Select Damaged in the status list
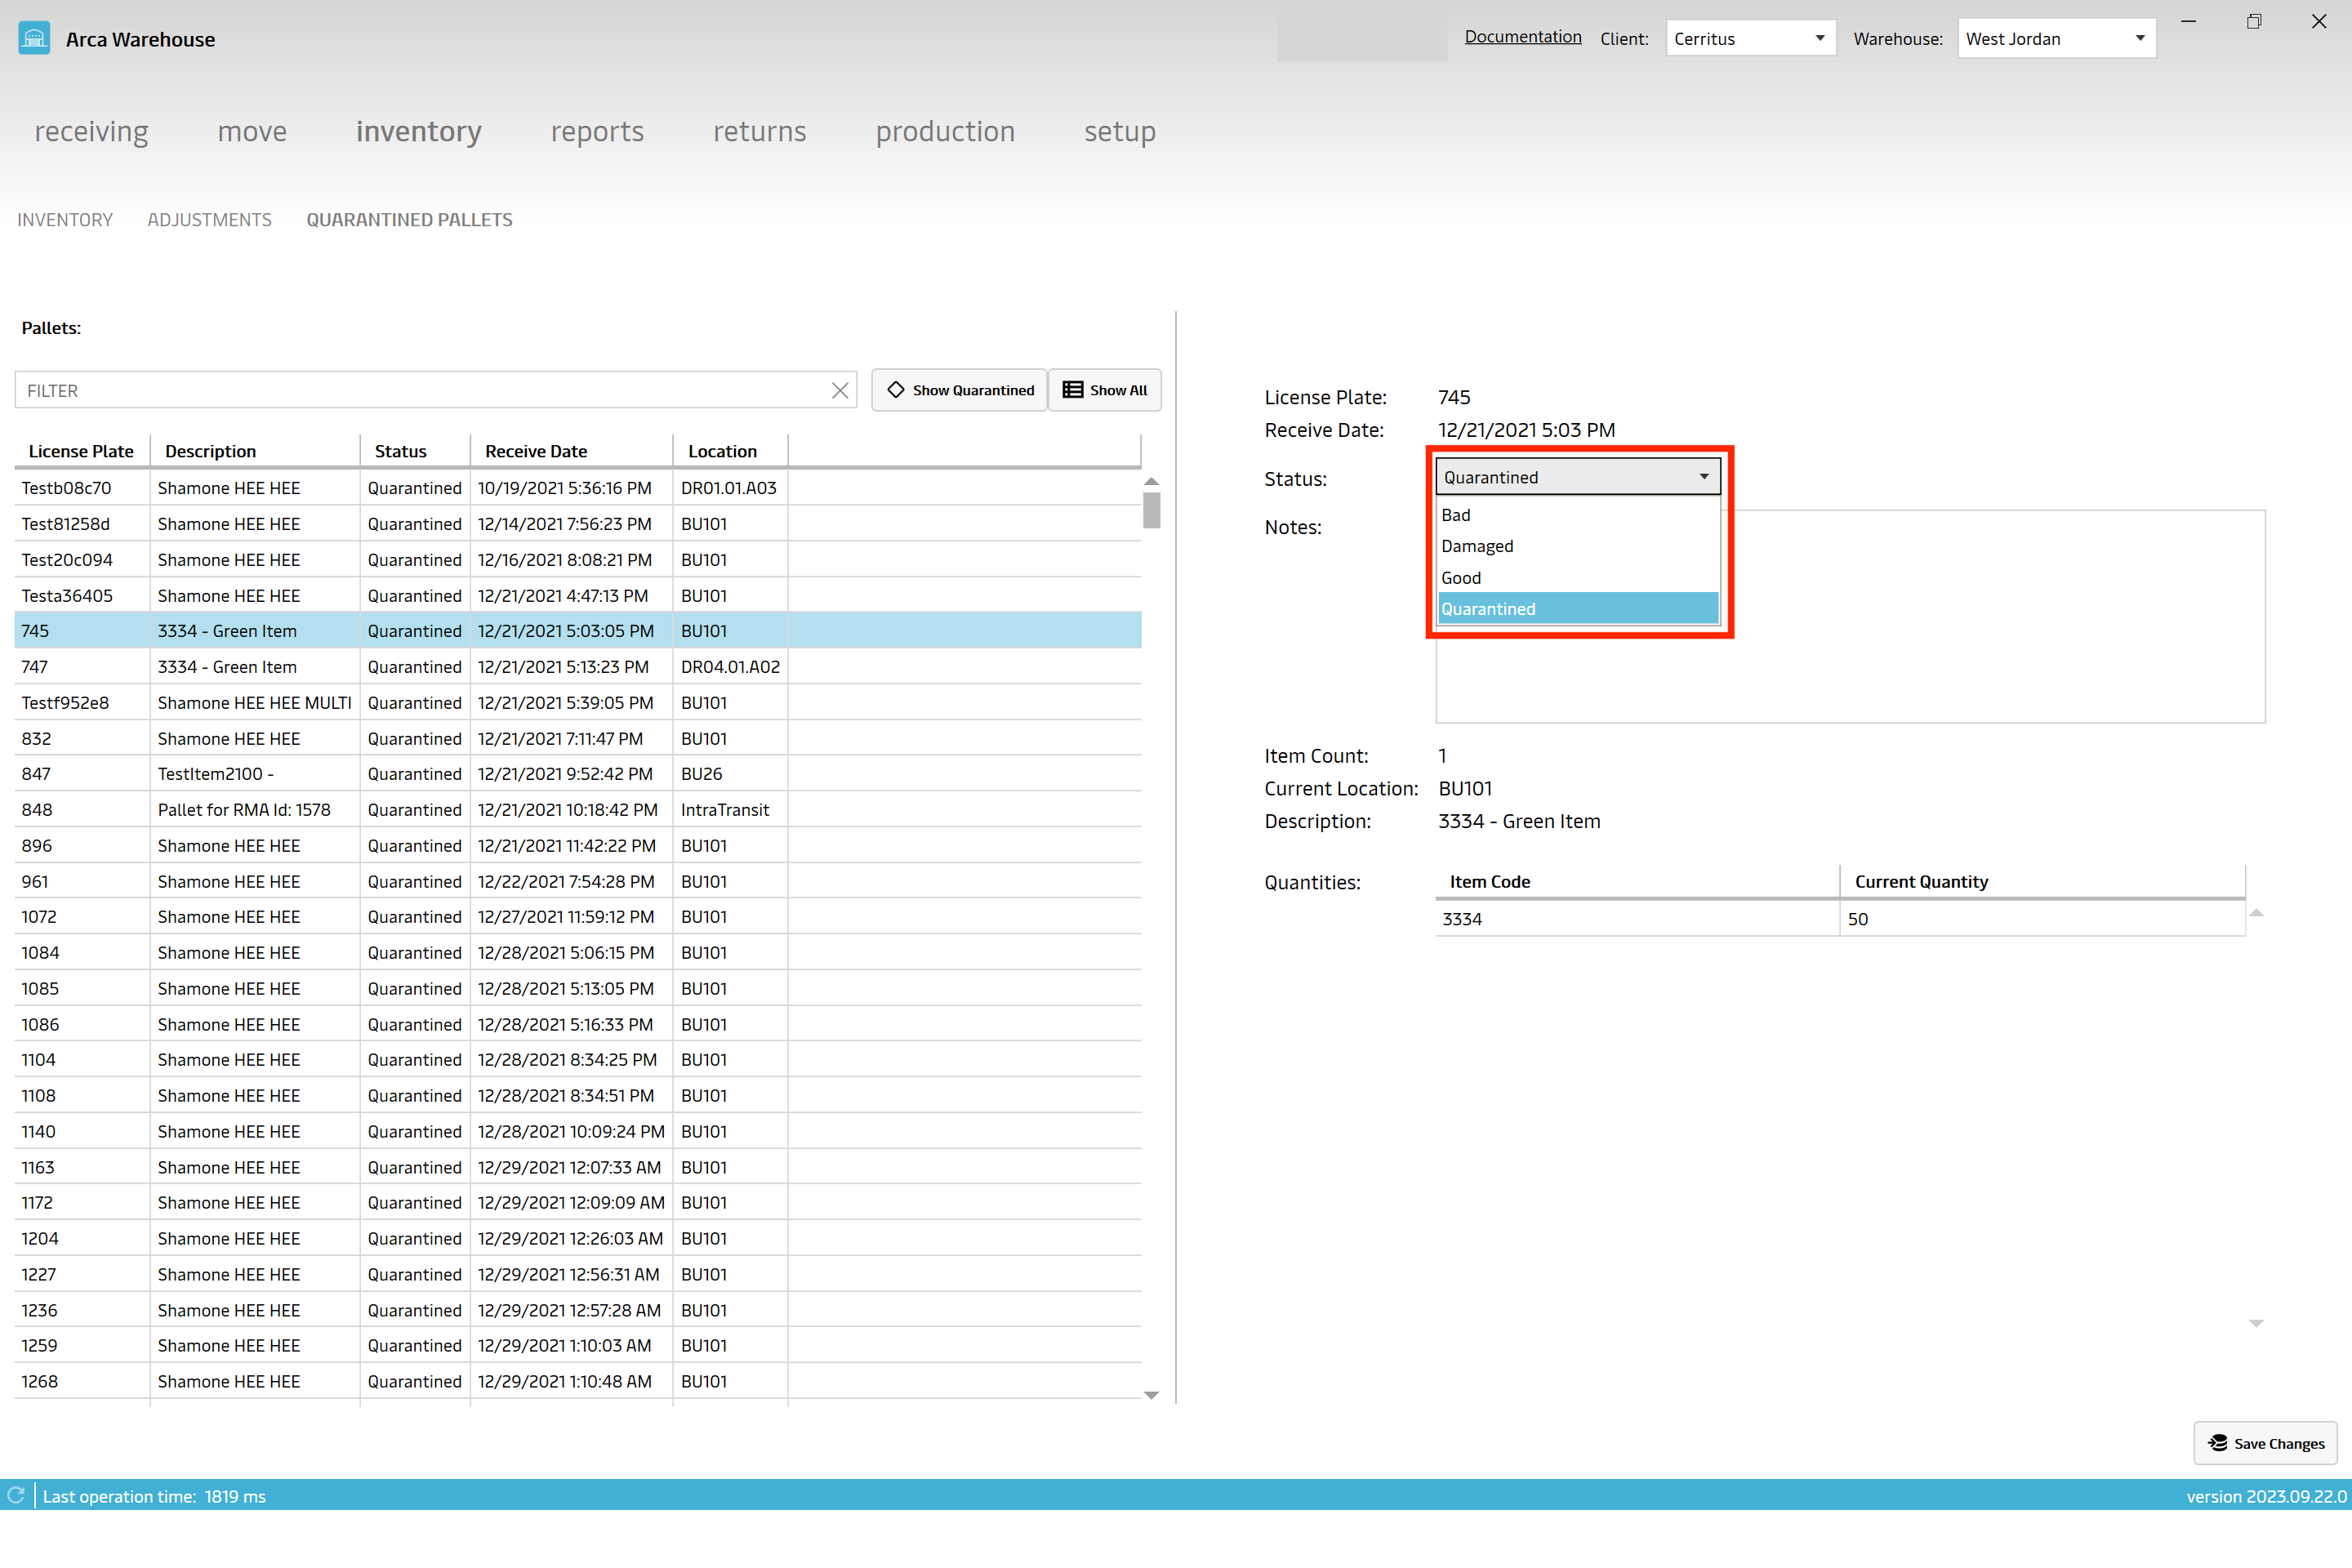 coord(1578,546)
